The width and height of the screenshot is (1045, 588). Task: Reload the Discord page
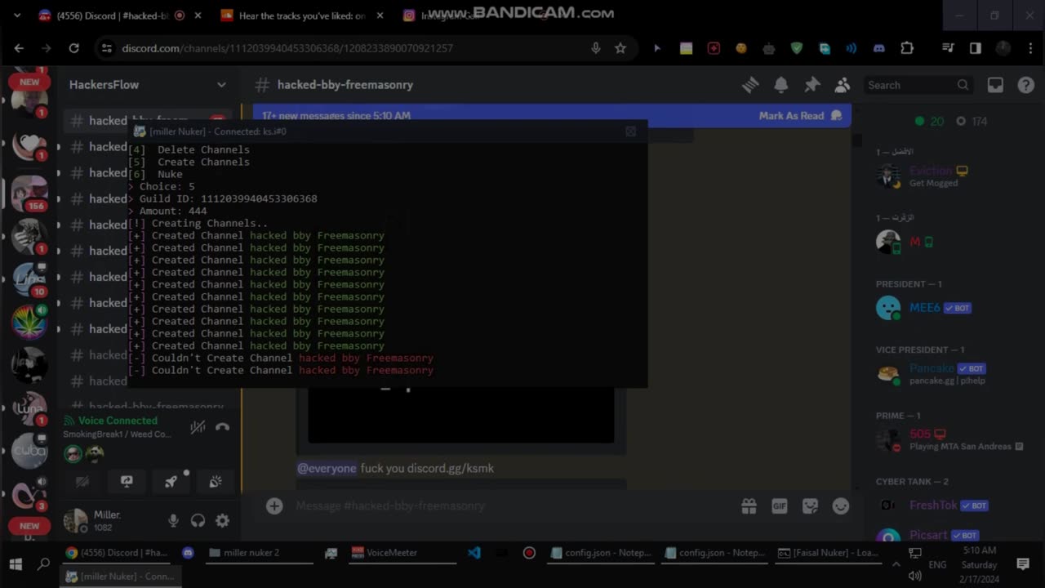[x=73, y=48]
